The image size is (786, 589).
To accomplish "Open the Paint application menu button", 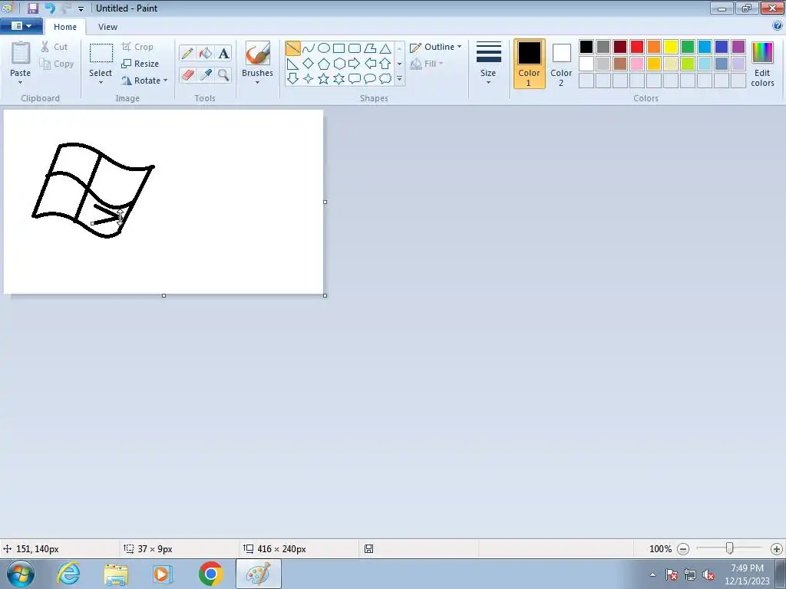I will (21, 26).
